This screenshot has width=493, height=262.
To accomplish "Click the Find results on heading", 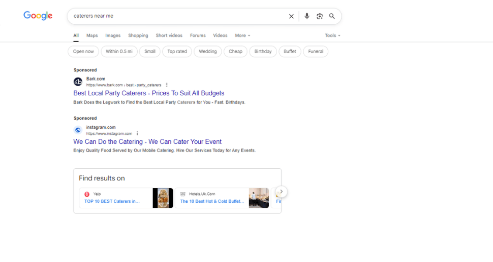I will point(102,178).
